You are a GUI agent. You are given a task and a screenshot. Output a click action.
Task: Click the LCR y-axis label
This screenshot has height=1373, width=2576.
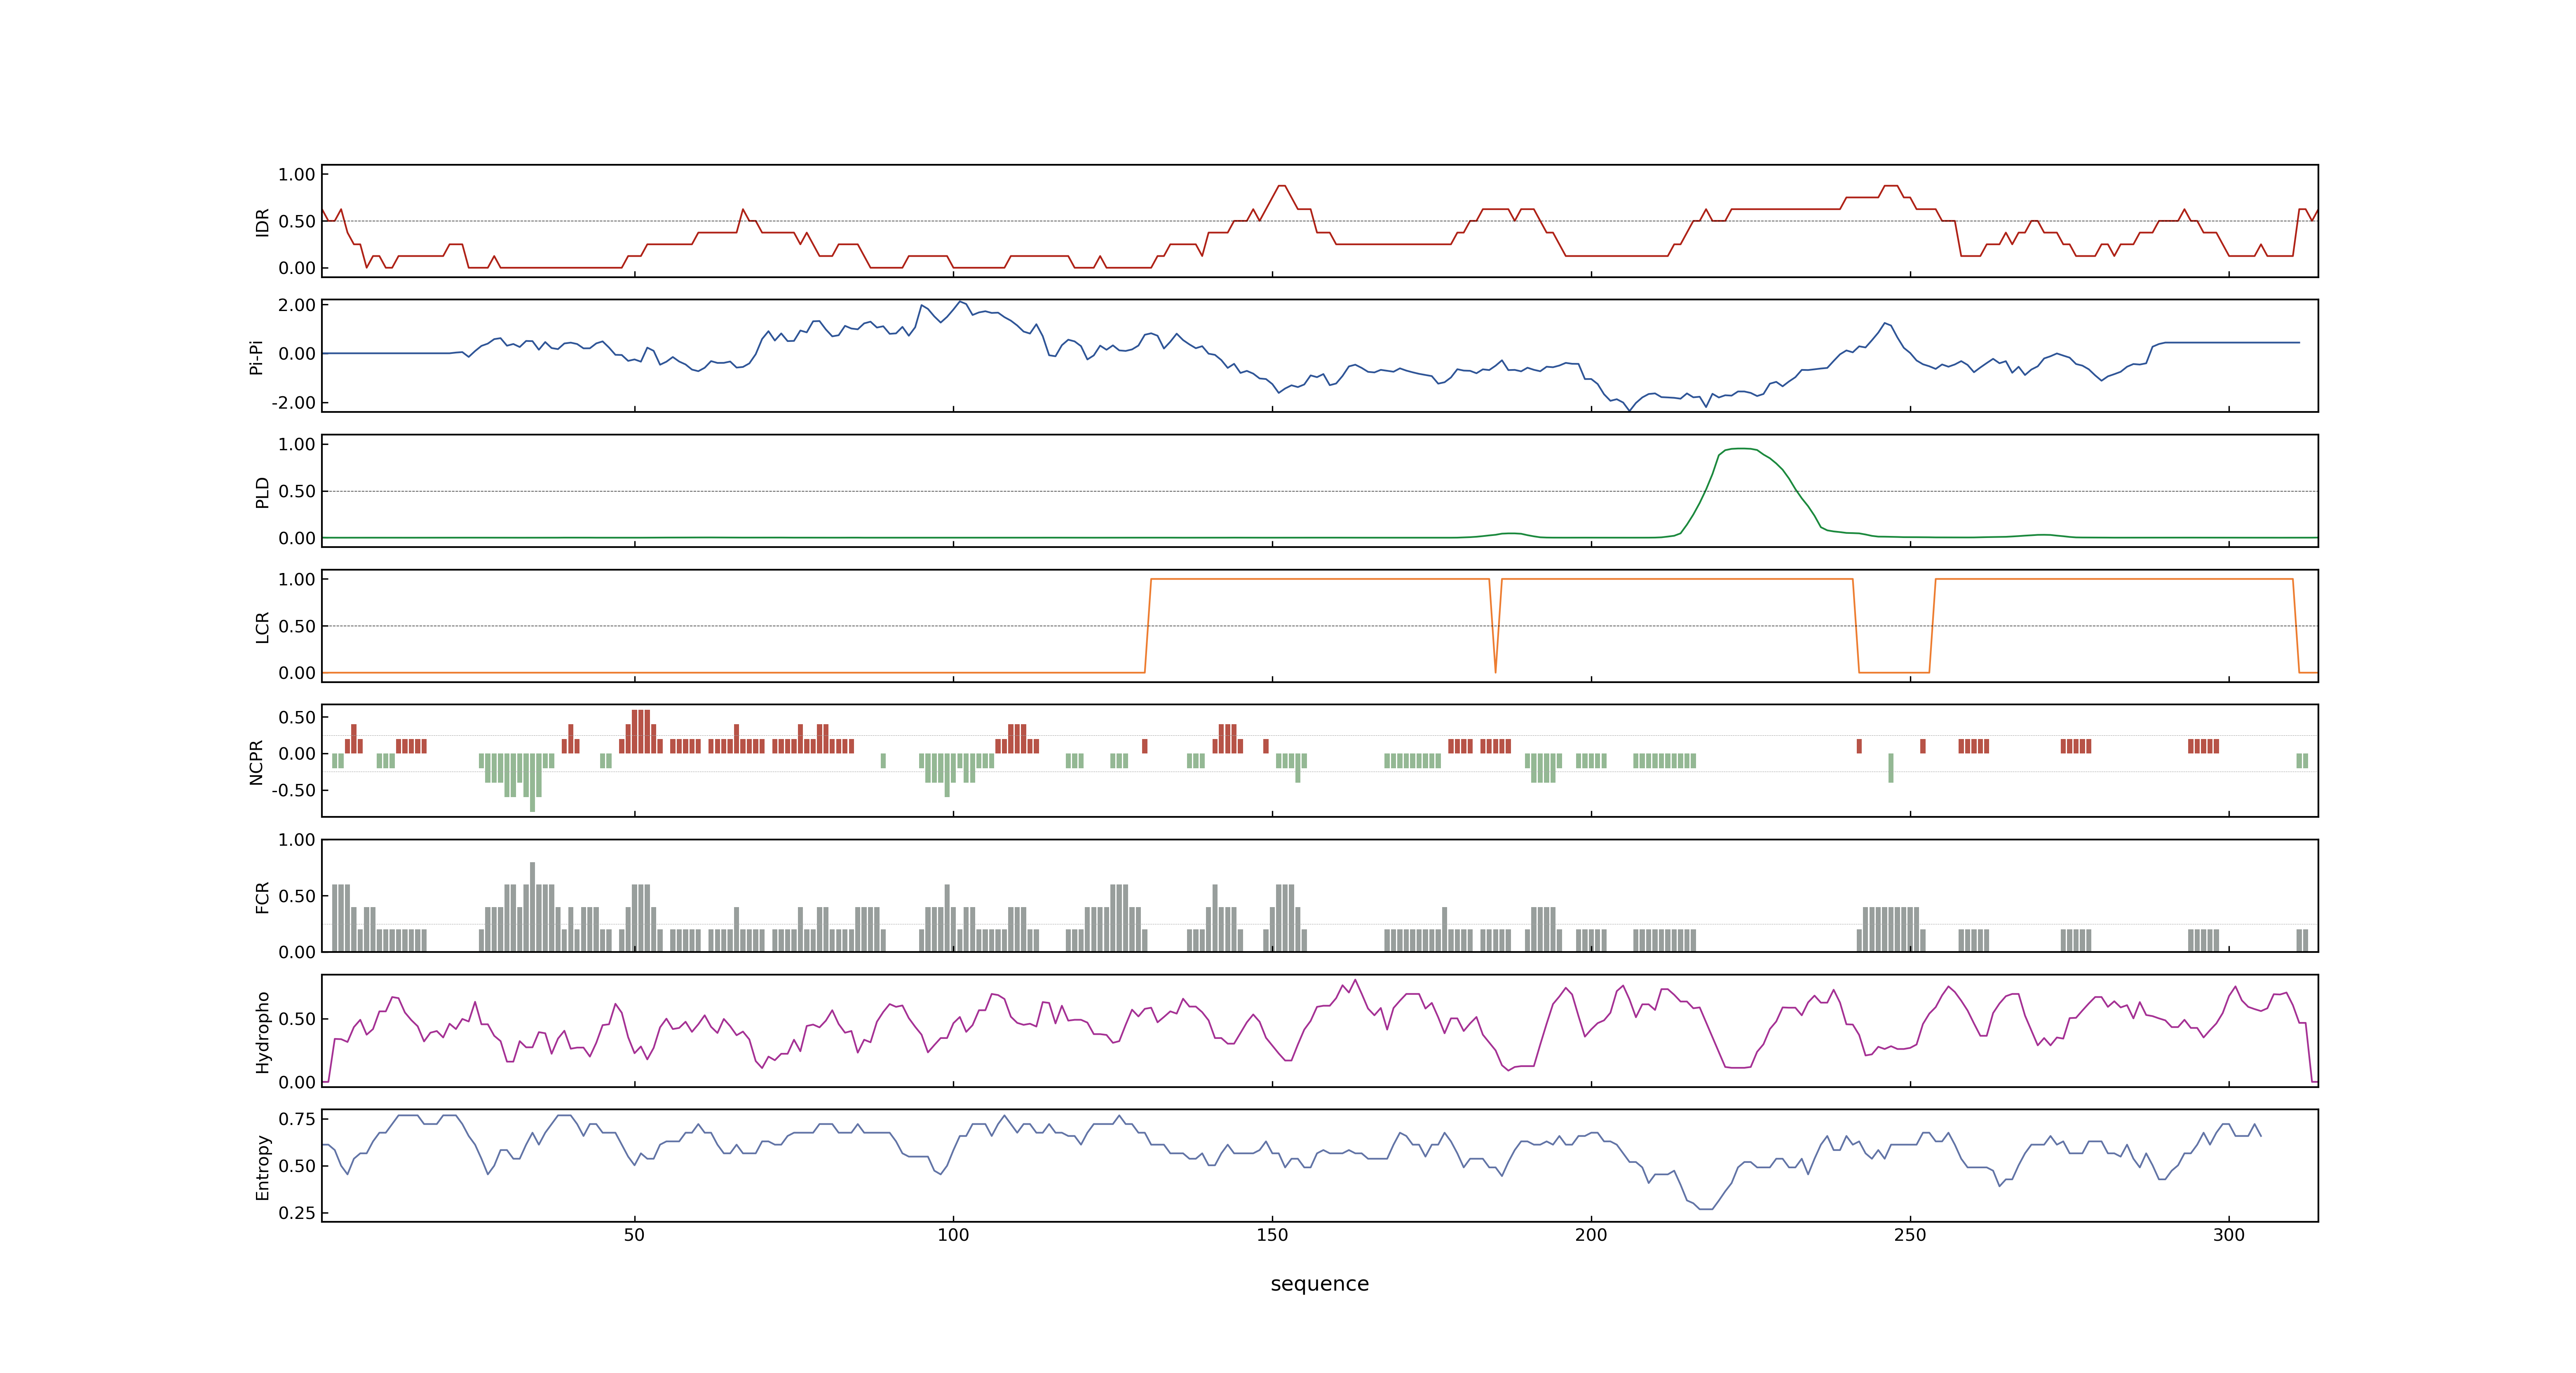tap(262, 627)
